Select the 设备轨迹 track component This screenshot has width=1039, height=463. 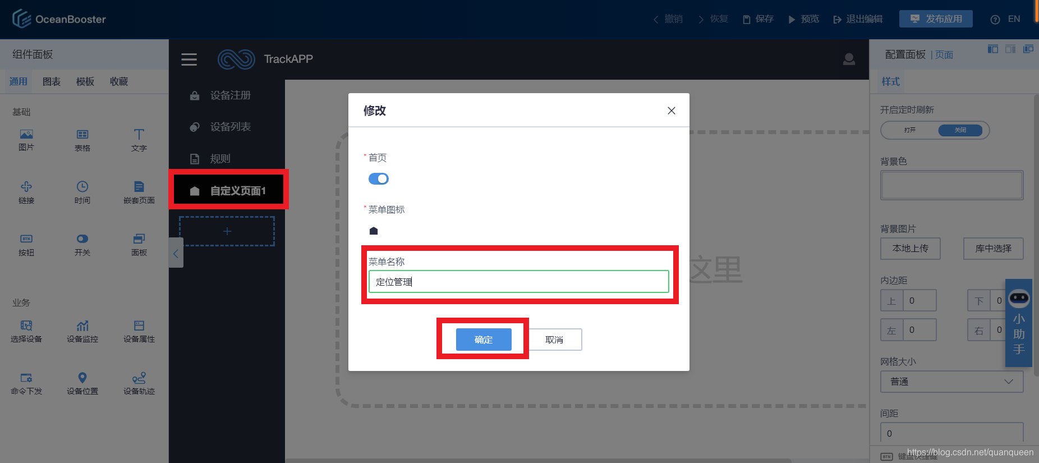click(139, 383)
